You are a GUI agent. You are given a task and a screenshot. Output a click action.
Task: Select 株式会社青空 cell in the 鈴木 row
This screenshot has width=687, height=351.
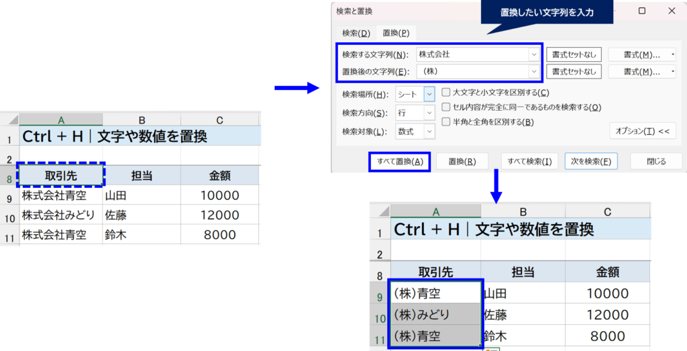(x=61, y=234)
